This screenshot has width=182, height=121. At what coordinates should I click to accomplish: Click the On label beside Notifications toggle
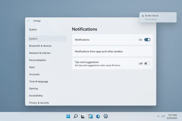[140, 40]
